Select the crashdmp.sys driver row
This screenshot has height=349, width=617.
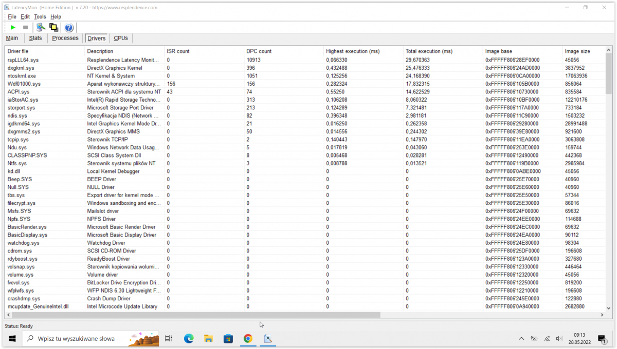tap(305, 299)
